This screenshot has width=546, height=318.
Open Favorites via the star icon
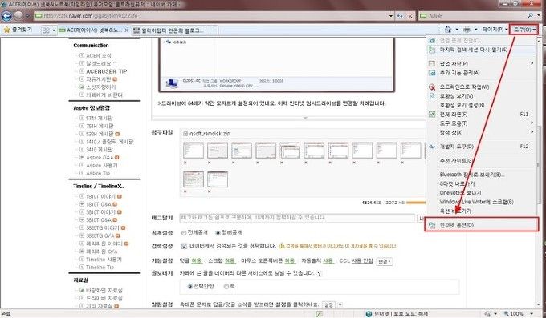click(x=6, y=30)
